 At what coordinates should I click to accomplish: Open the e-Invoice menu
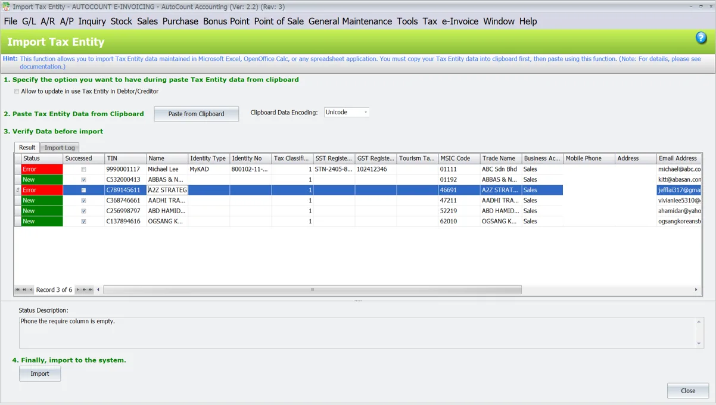[461, 21]
